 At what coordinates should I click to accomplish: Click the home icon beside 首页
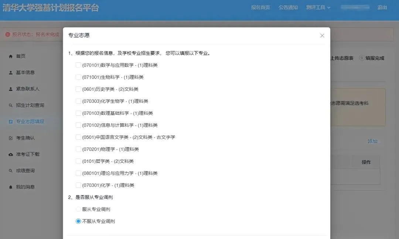[x=11, y=56]
